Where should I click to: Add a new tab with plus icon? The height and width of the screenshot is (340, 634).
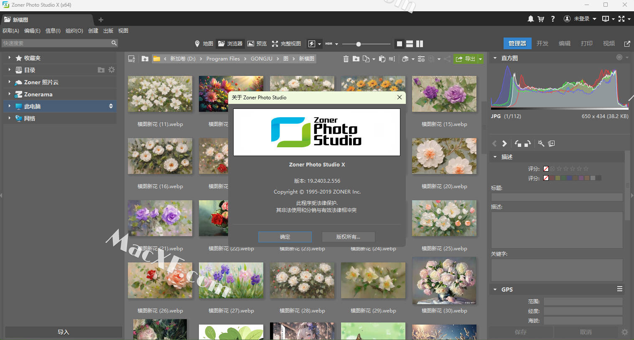pyautogui.click(x=101, y=20)
